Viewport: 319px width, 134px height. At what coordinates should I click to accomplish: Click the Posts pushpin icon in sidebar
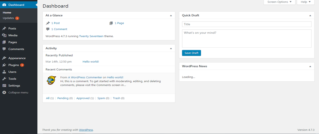click(4, 29)
